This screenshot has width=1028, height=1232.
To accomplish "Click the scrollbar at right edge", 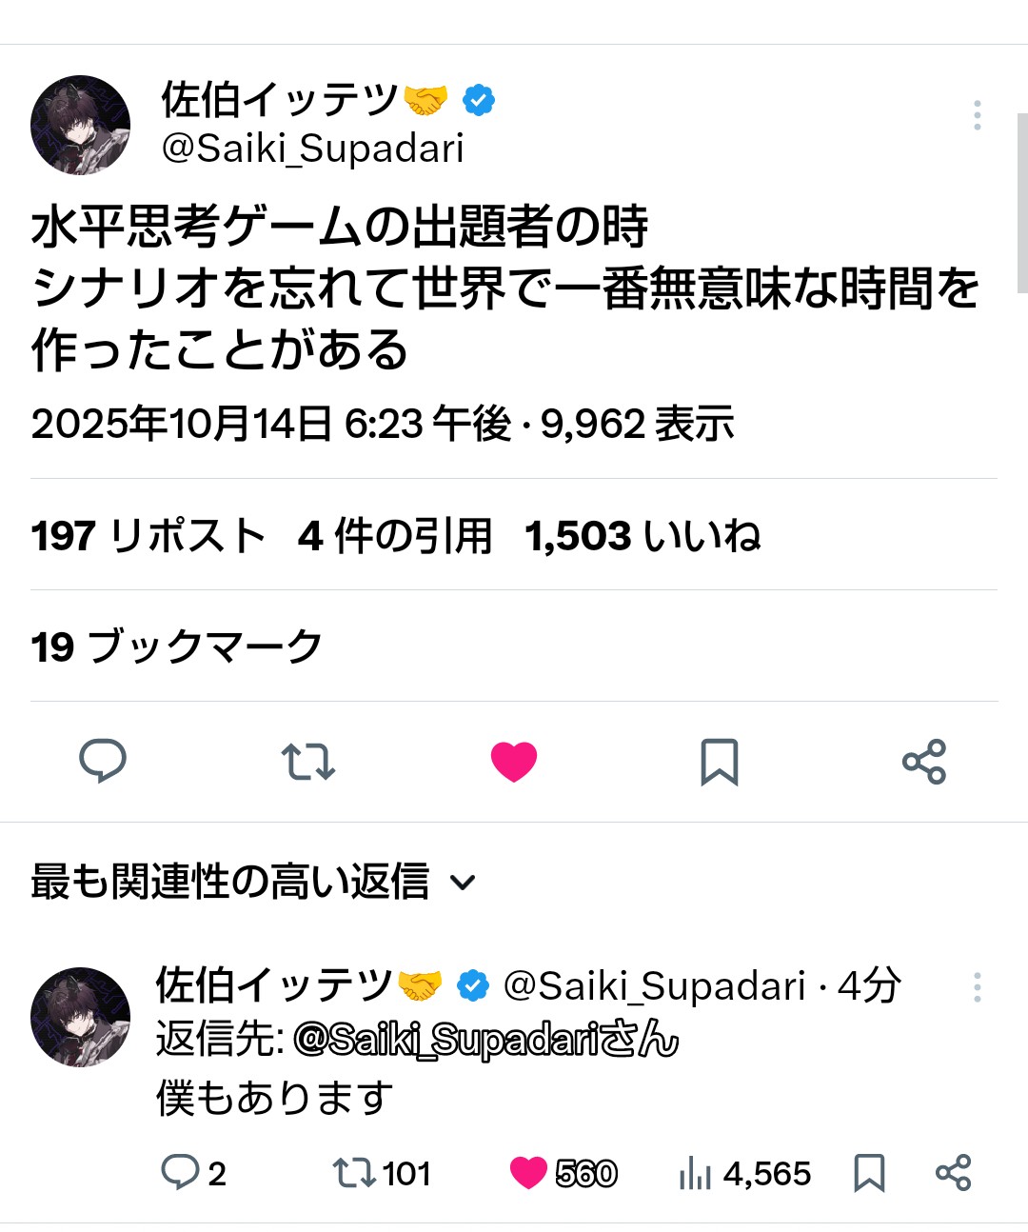I will pos(1022,203).
